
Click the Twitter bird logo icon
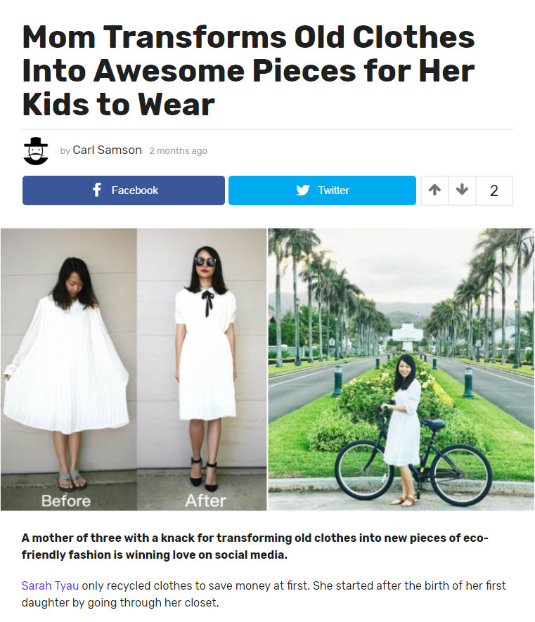pyautogui.click(x=303, y=190)
